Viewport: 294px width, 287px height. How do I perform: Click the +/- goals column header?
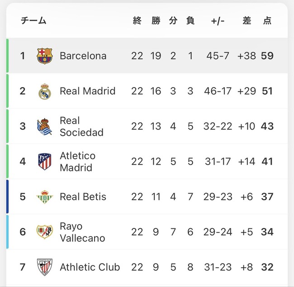[218, 21]
